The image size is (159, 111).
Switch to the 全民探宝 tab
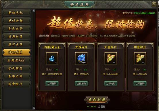[16, 68]
